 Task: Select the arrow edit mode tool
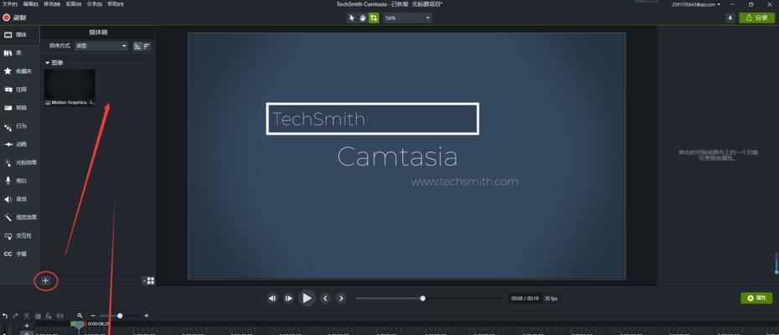pos(352,18)
